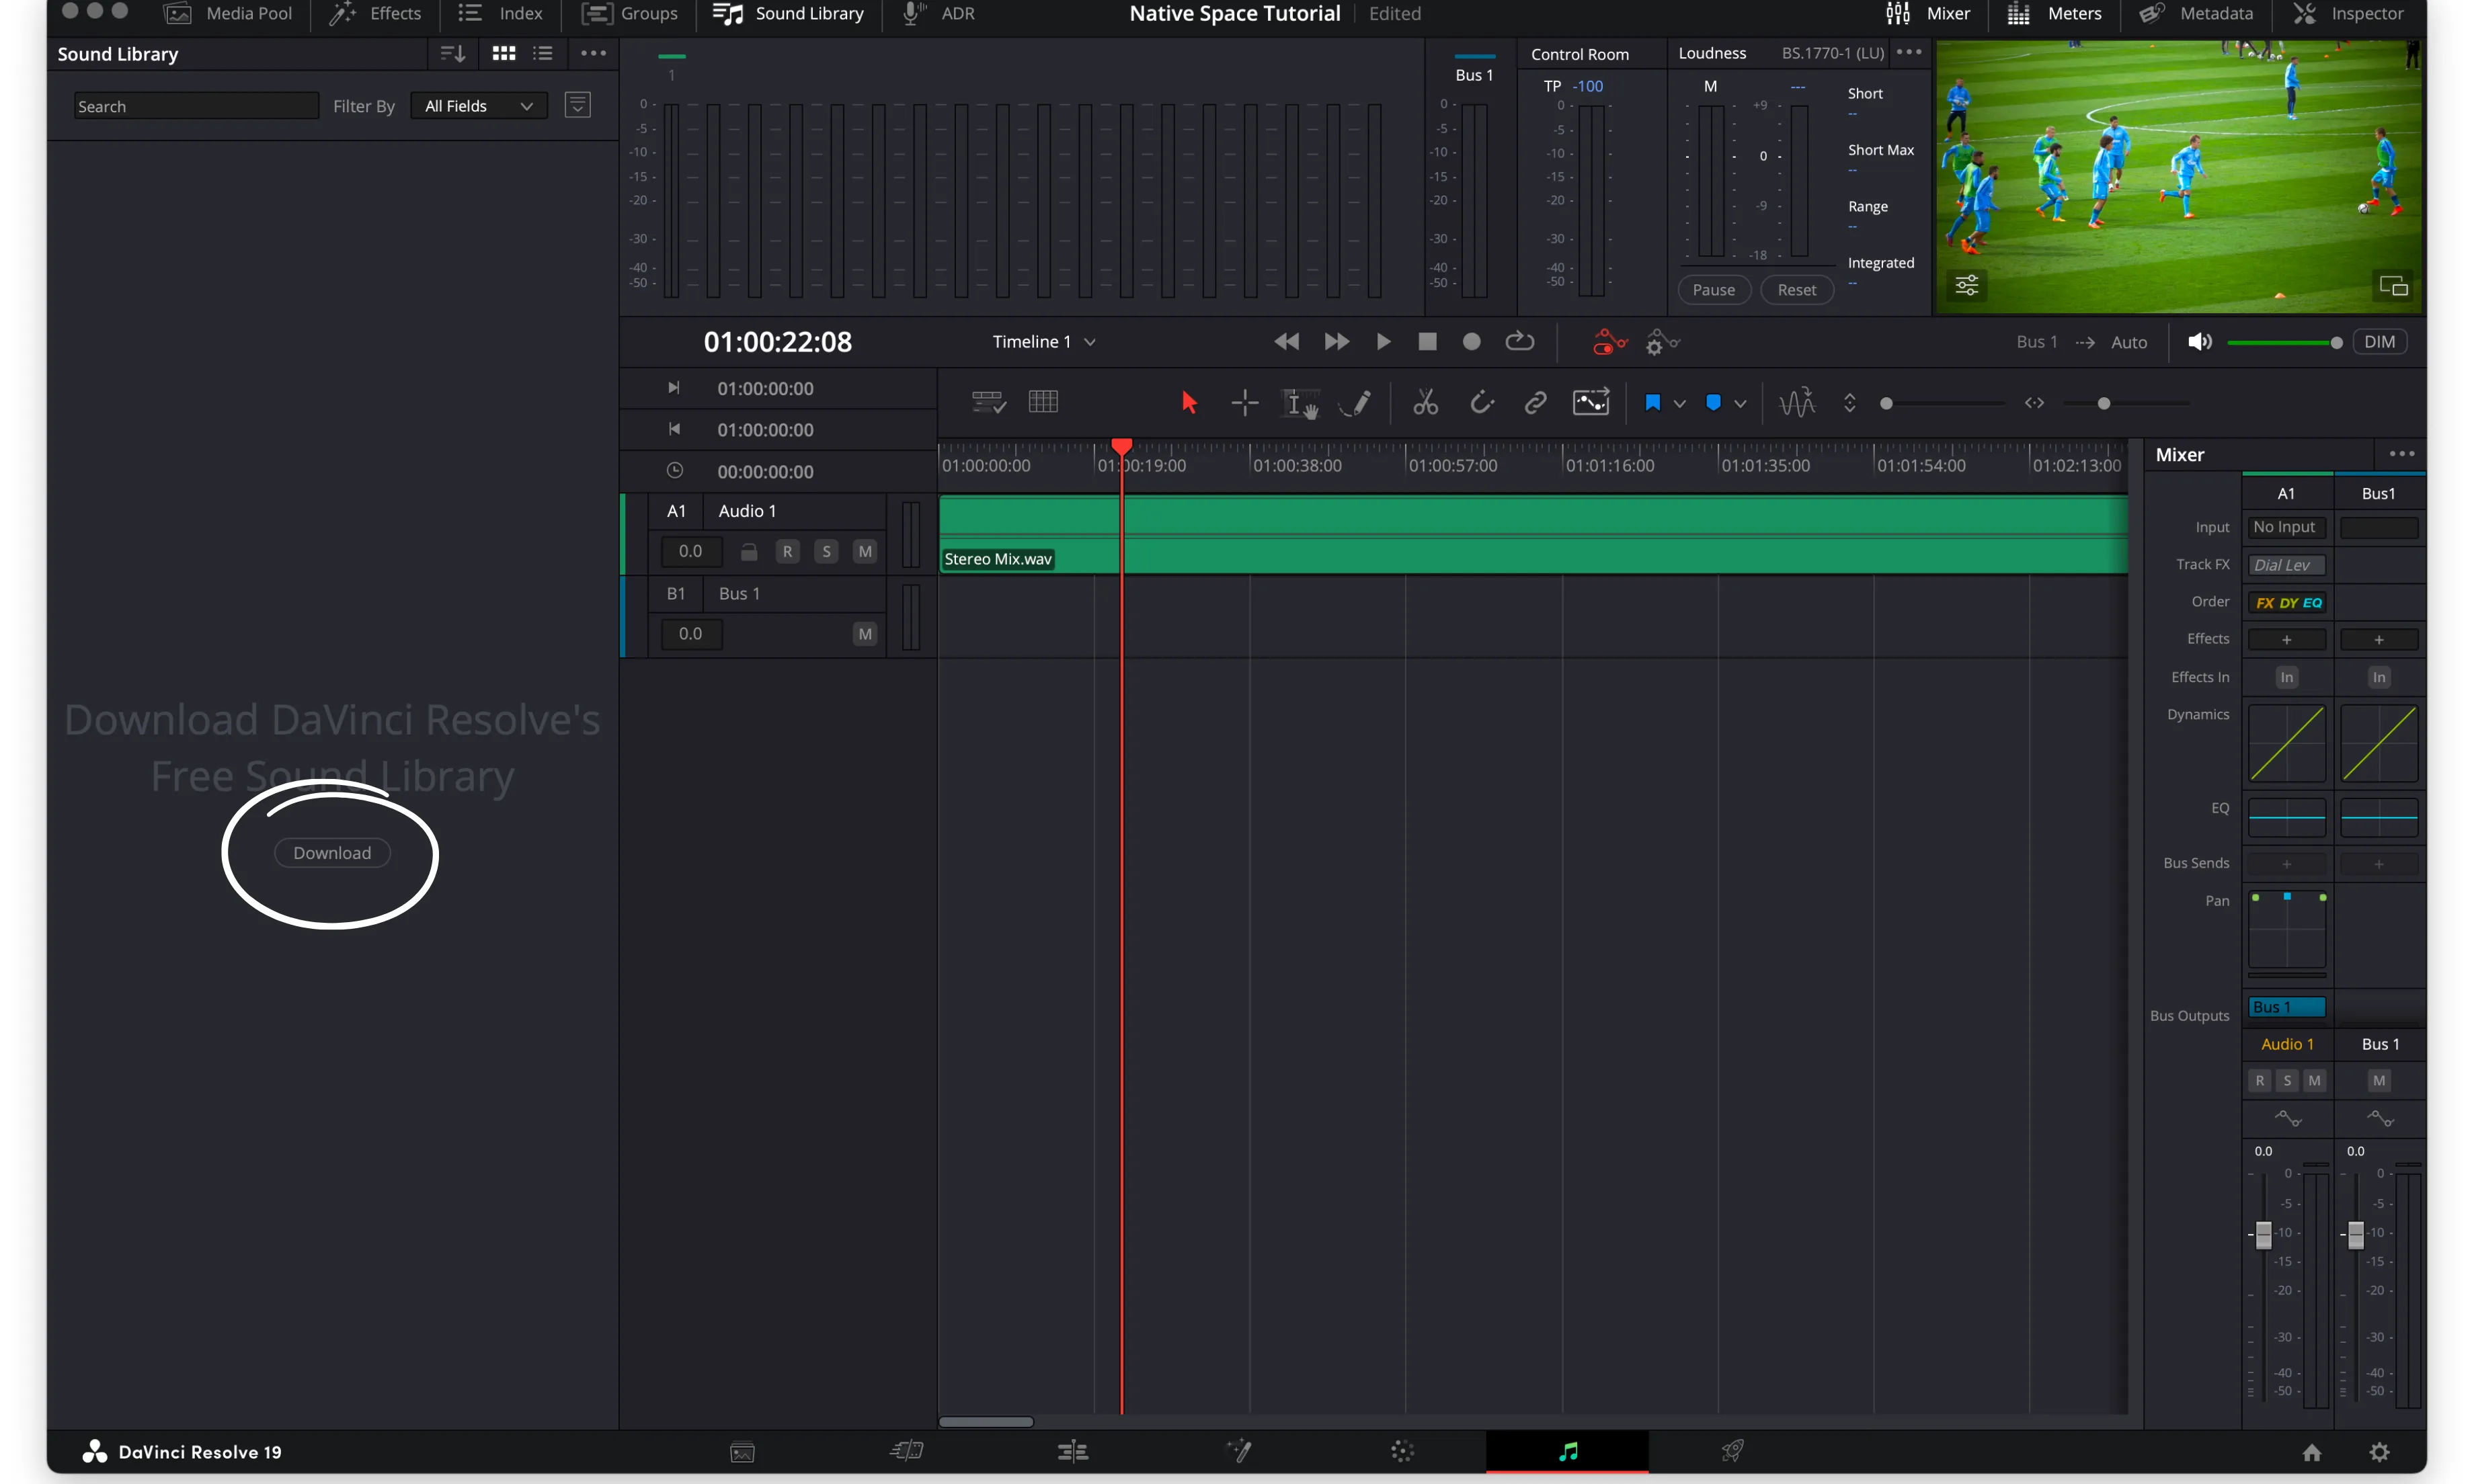The height and width of the screenshot is (1484, 2474).
Task: Mute the Bus 1 track header
Action: [x=865, y=634]
